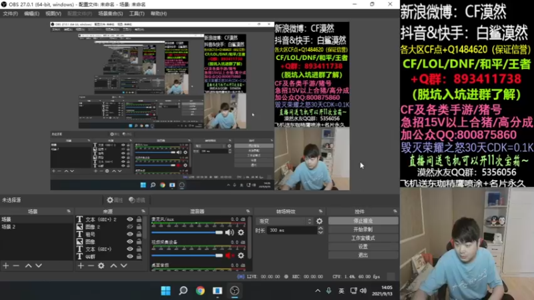Open the 渐变 transition type dropdown
The height and width of the screenshot is (300, 534).
pos(285,221)
